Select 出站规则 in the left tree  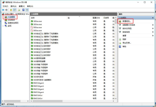click(11, 20)
